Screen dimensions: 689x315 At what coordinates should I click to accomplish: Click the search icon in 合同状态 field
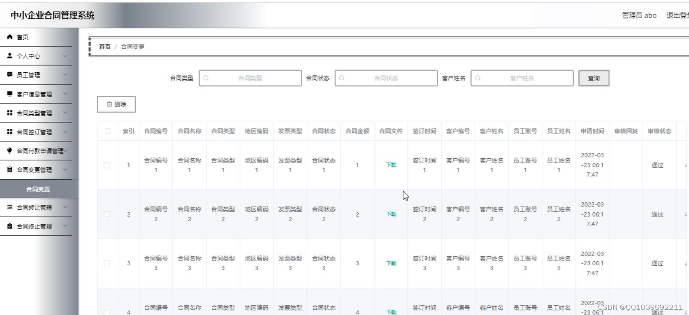(x=342, y=78)
